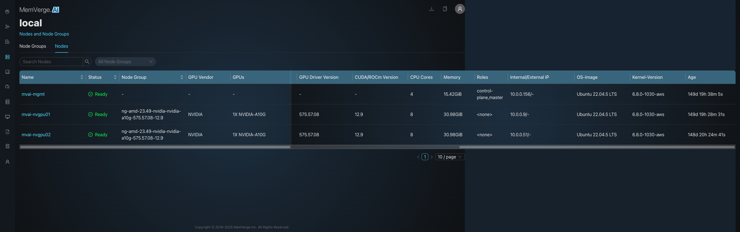The width and height of the screenshot is (740, 232).
Task: Open the mvai-mgmt node link
Action: tap(33, 94)
